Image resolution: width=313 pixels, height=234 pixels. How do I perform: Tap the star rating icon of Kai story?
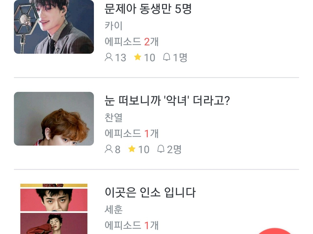[138, 57]
